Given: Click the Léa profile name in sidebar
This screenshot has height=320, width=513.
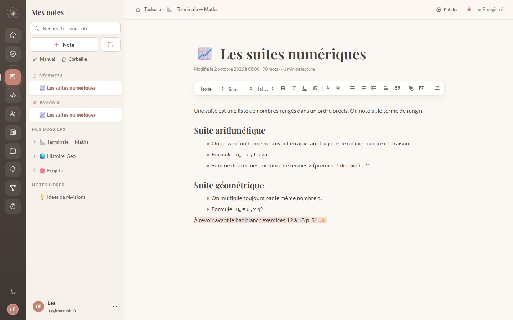Looking at the screenshot, I should (x=52, y=303).
